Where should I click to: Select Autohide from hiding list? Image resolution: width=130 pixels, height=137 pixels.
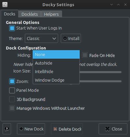click(56, 63)
